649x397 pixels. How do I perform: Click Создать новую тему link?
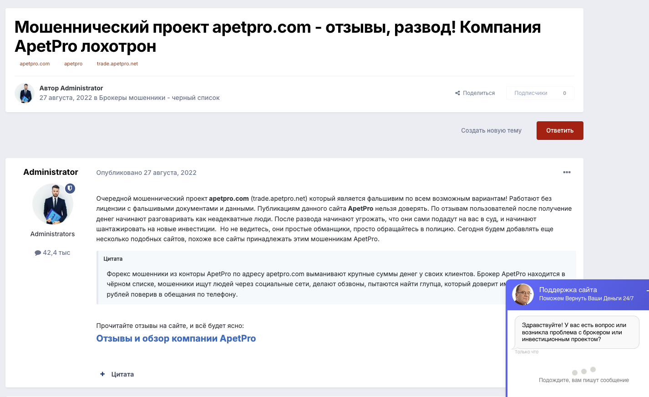click(491, 130)
